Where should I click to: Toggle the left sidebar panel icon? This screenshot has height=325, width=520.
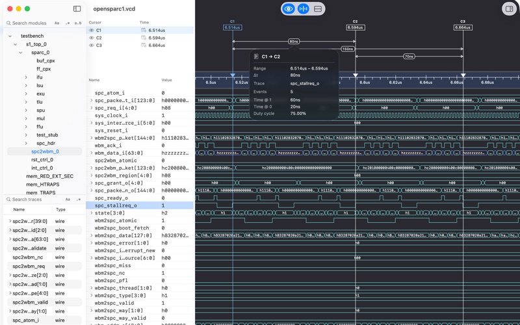coord(77,8)
